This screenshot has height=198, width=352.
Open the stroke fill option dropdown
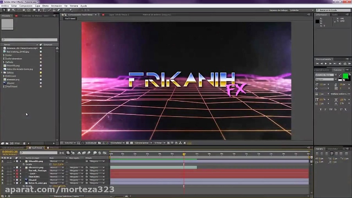click(340, 94)
